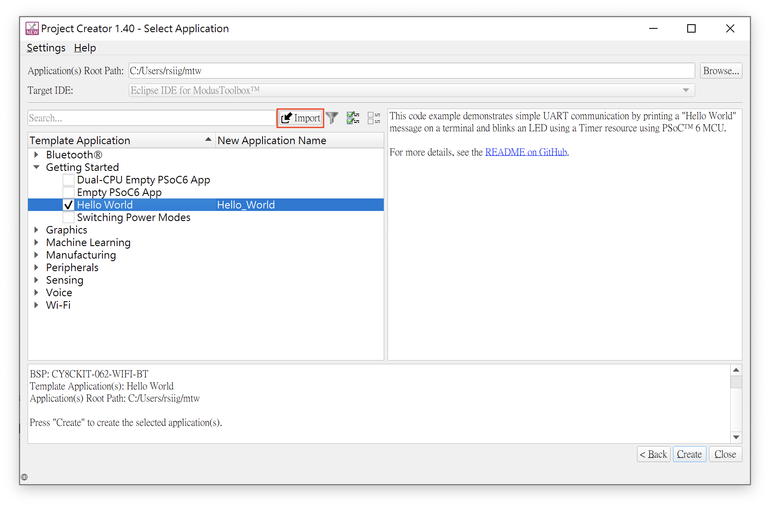Click the New Application Name column header
This screenshot has width=770, height=508.
(299, 140)
